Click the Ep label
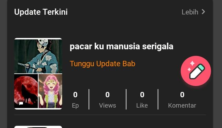Screen dimensions: 222x128 point(75,106)
